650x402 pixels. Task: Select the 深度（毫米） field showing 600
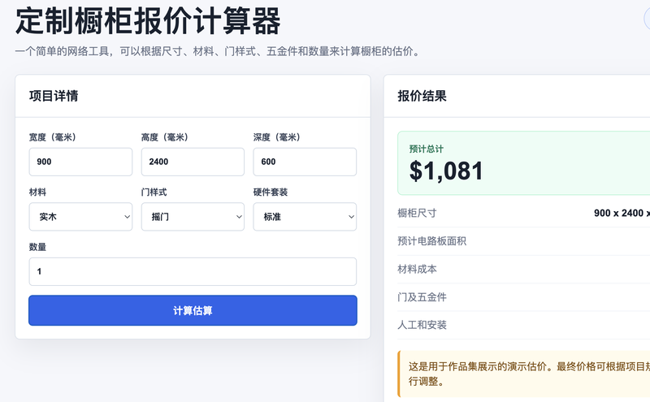305,162
